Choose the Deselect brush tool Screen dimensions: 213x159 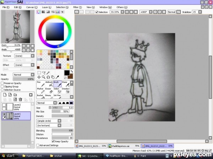coord(66,90)
